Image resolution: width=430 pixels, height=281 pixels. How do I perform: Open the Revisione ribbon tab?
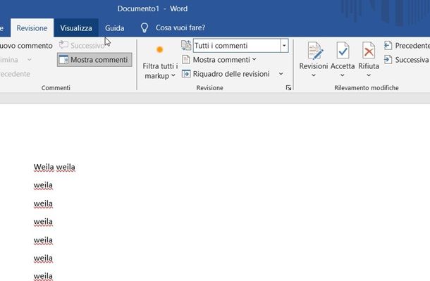[32, 28]
